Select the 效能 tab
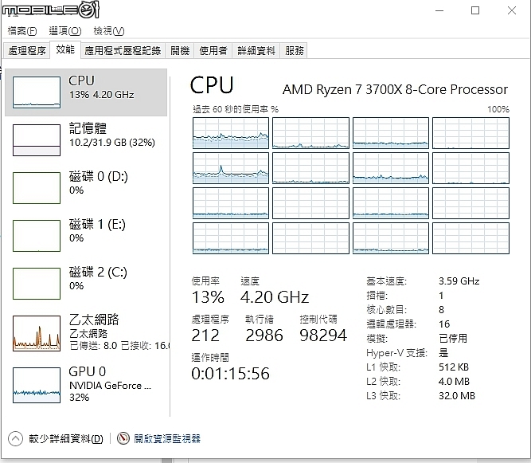Image resolution: width=531 pixels, height=463 pixels. pyautogui.click(x=65, y=49)
